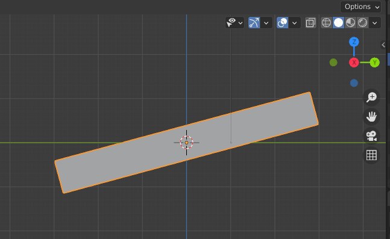Click the negative Y axis dot in gizmo
Screen dimensions: 390x239
click(x=333, y=63)
